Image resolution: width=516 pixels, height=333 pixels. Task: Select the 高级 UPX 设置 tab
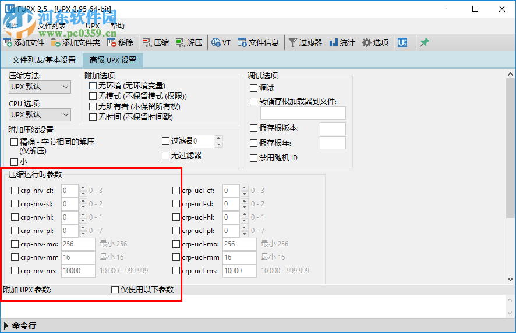(113, 60)
